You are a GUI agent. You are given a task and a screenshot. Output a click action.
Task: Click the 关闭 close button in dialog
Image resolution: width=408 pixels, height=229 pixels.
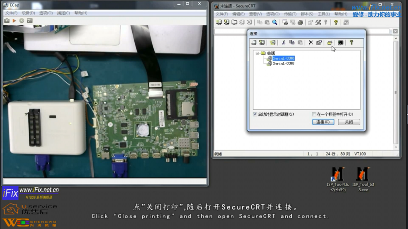[x=349, y=122]
